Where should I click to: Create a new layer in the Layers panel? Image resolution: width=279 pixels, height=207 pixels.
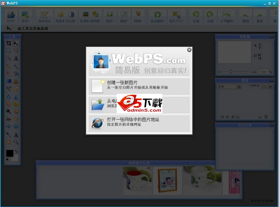(260, 117)
